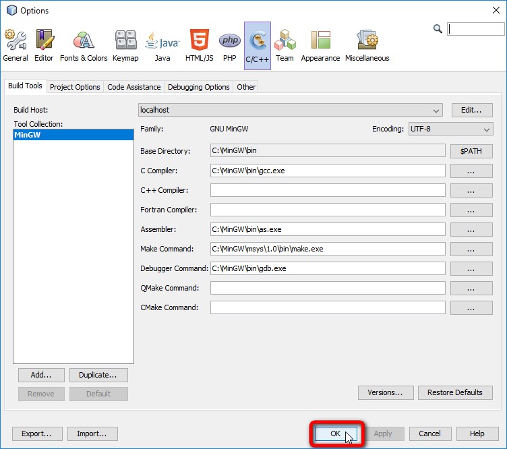Click the $PATH button
This screenshot has width=507, height=449.
coord(471,151)
